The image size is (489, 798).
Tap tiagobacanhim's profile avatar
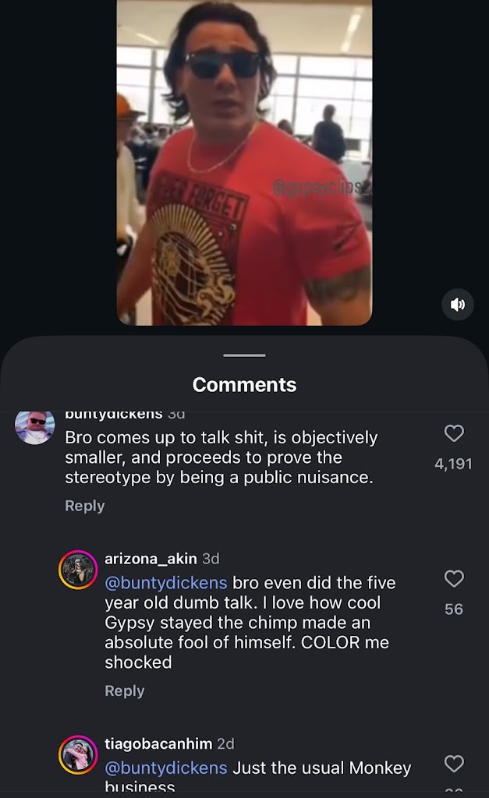point(78,755)
